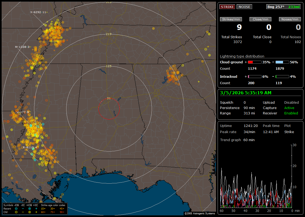Click the positive cloud-ground red percentage bar
Image resolution: width=305 pixels, height=217 pixels.
click(254, 62)
